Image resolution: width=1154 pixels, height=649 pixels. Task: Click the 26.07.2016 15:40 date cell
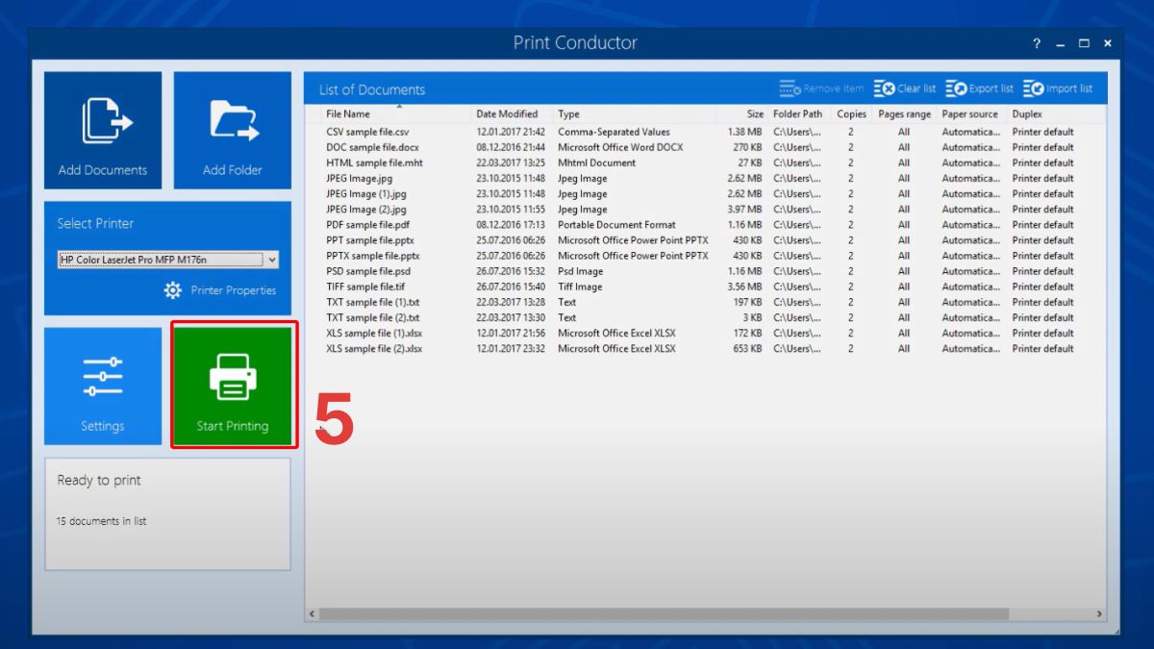point(511,287)
